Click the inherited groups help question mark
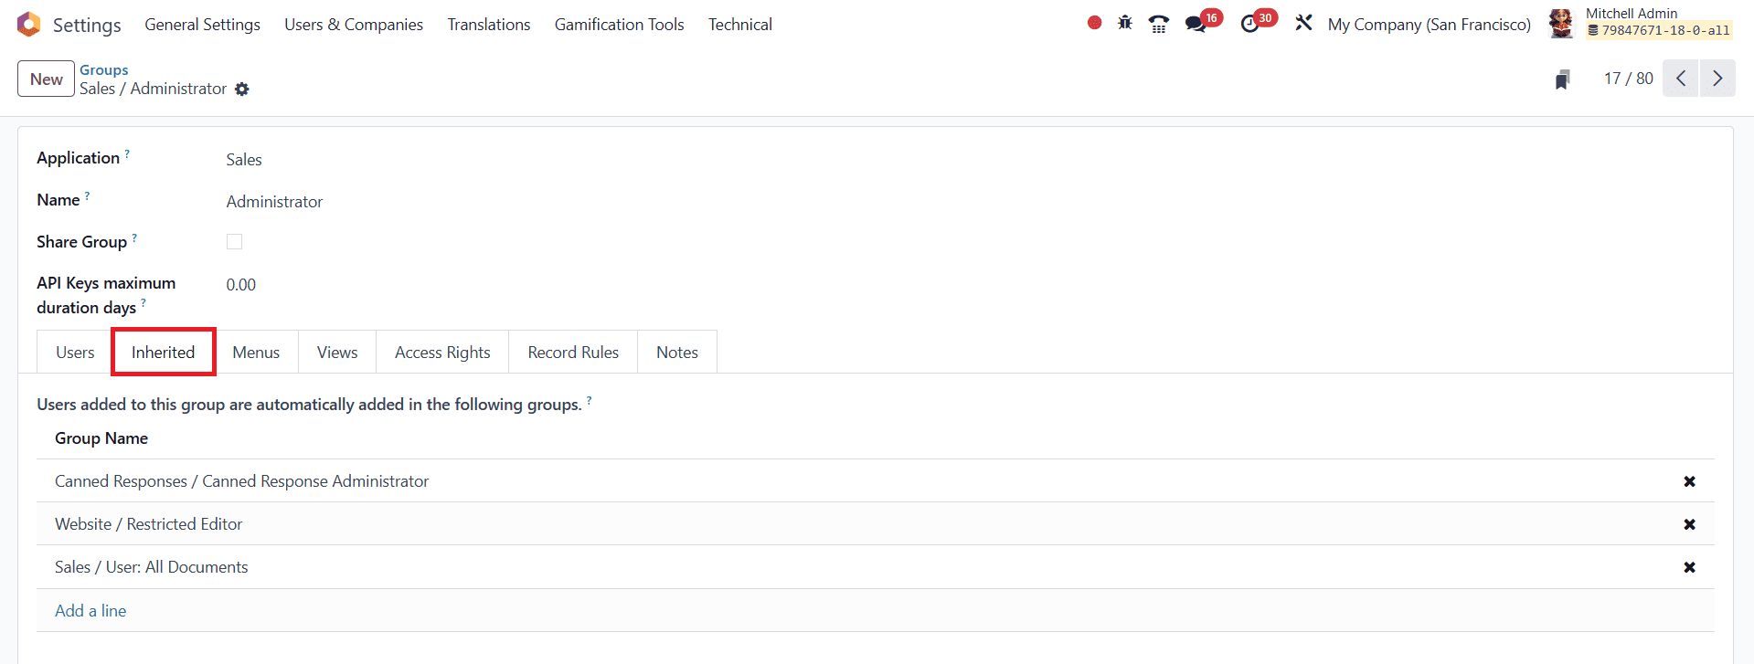 coord(589,400)
